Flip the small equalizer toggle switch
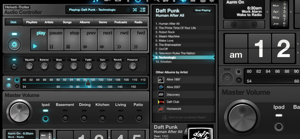Screen dimensions: 300x139 (14, 67)
